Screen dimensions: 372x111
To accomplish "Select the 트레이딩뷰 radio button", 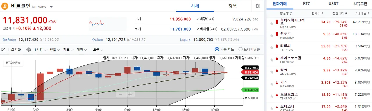I will coord(240,49).
